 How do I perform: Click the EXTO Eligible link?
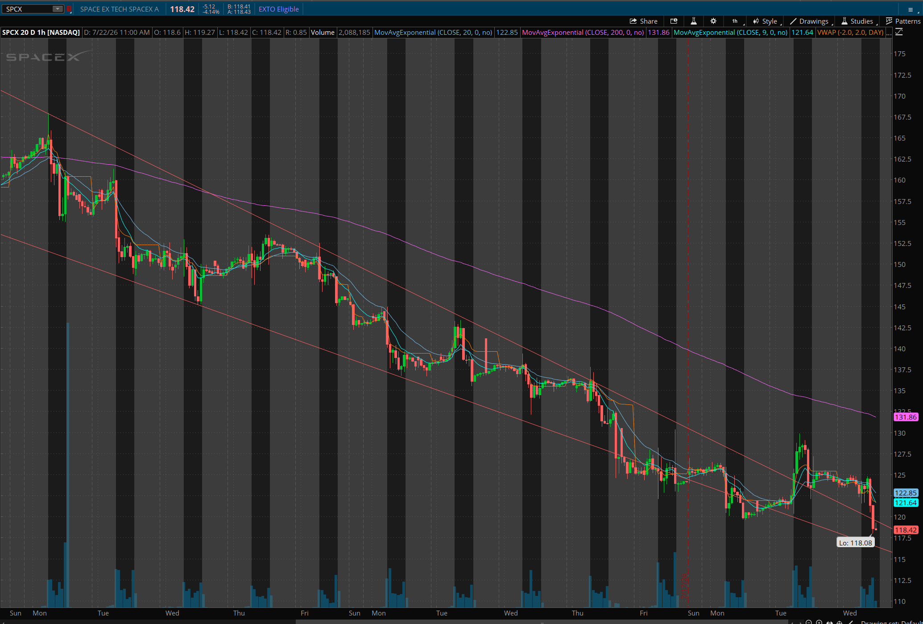click(x=278, y=9)
